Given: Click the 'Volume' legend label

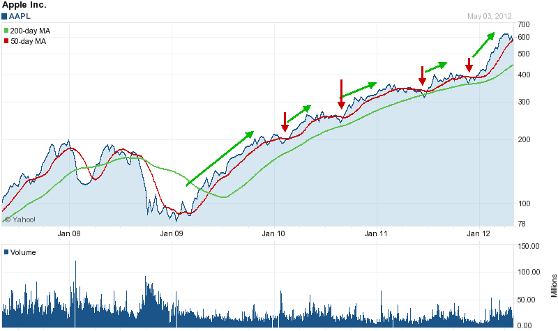Looking at the screenshot, I should click(x=23, y=252).
